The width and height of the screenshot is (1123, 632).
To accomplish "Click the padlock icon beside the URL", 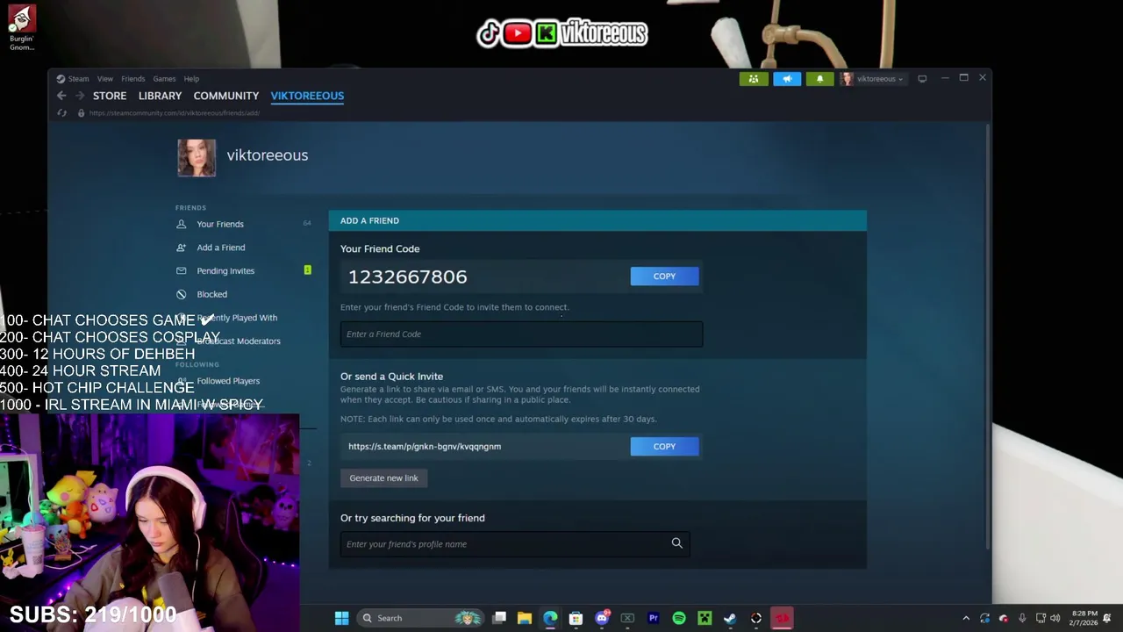I will (x=81, y=113).
